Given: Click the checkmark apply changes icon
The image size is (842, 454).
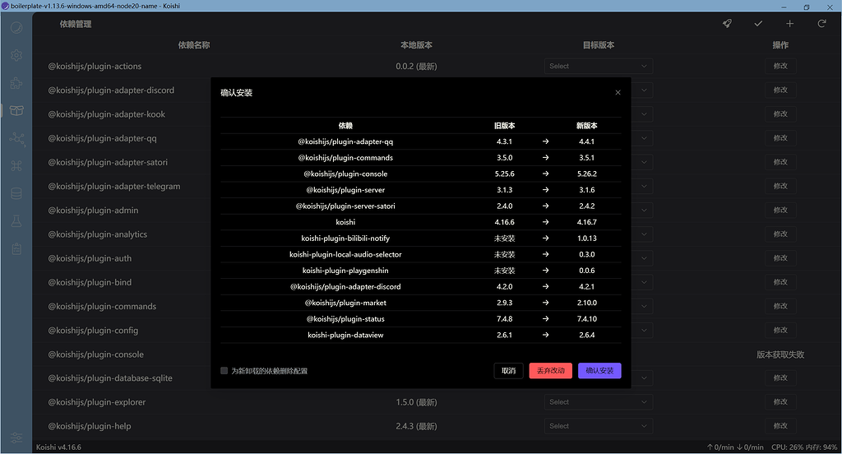Looking at the screenshot, I should click(758, 24).
